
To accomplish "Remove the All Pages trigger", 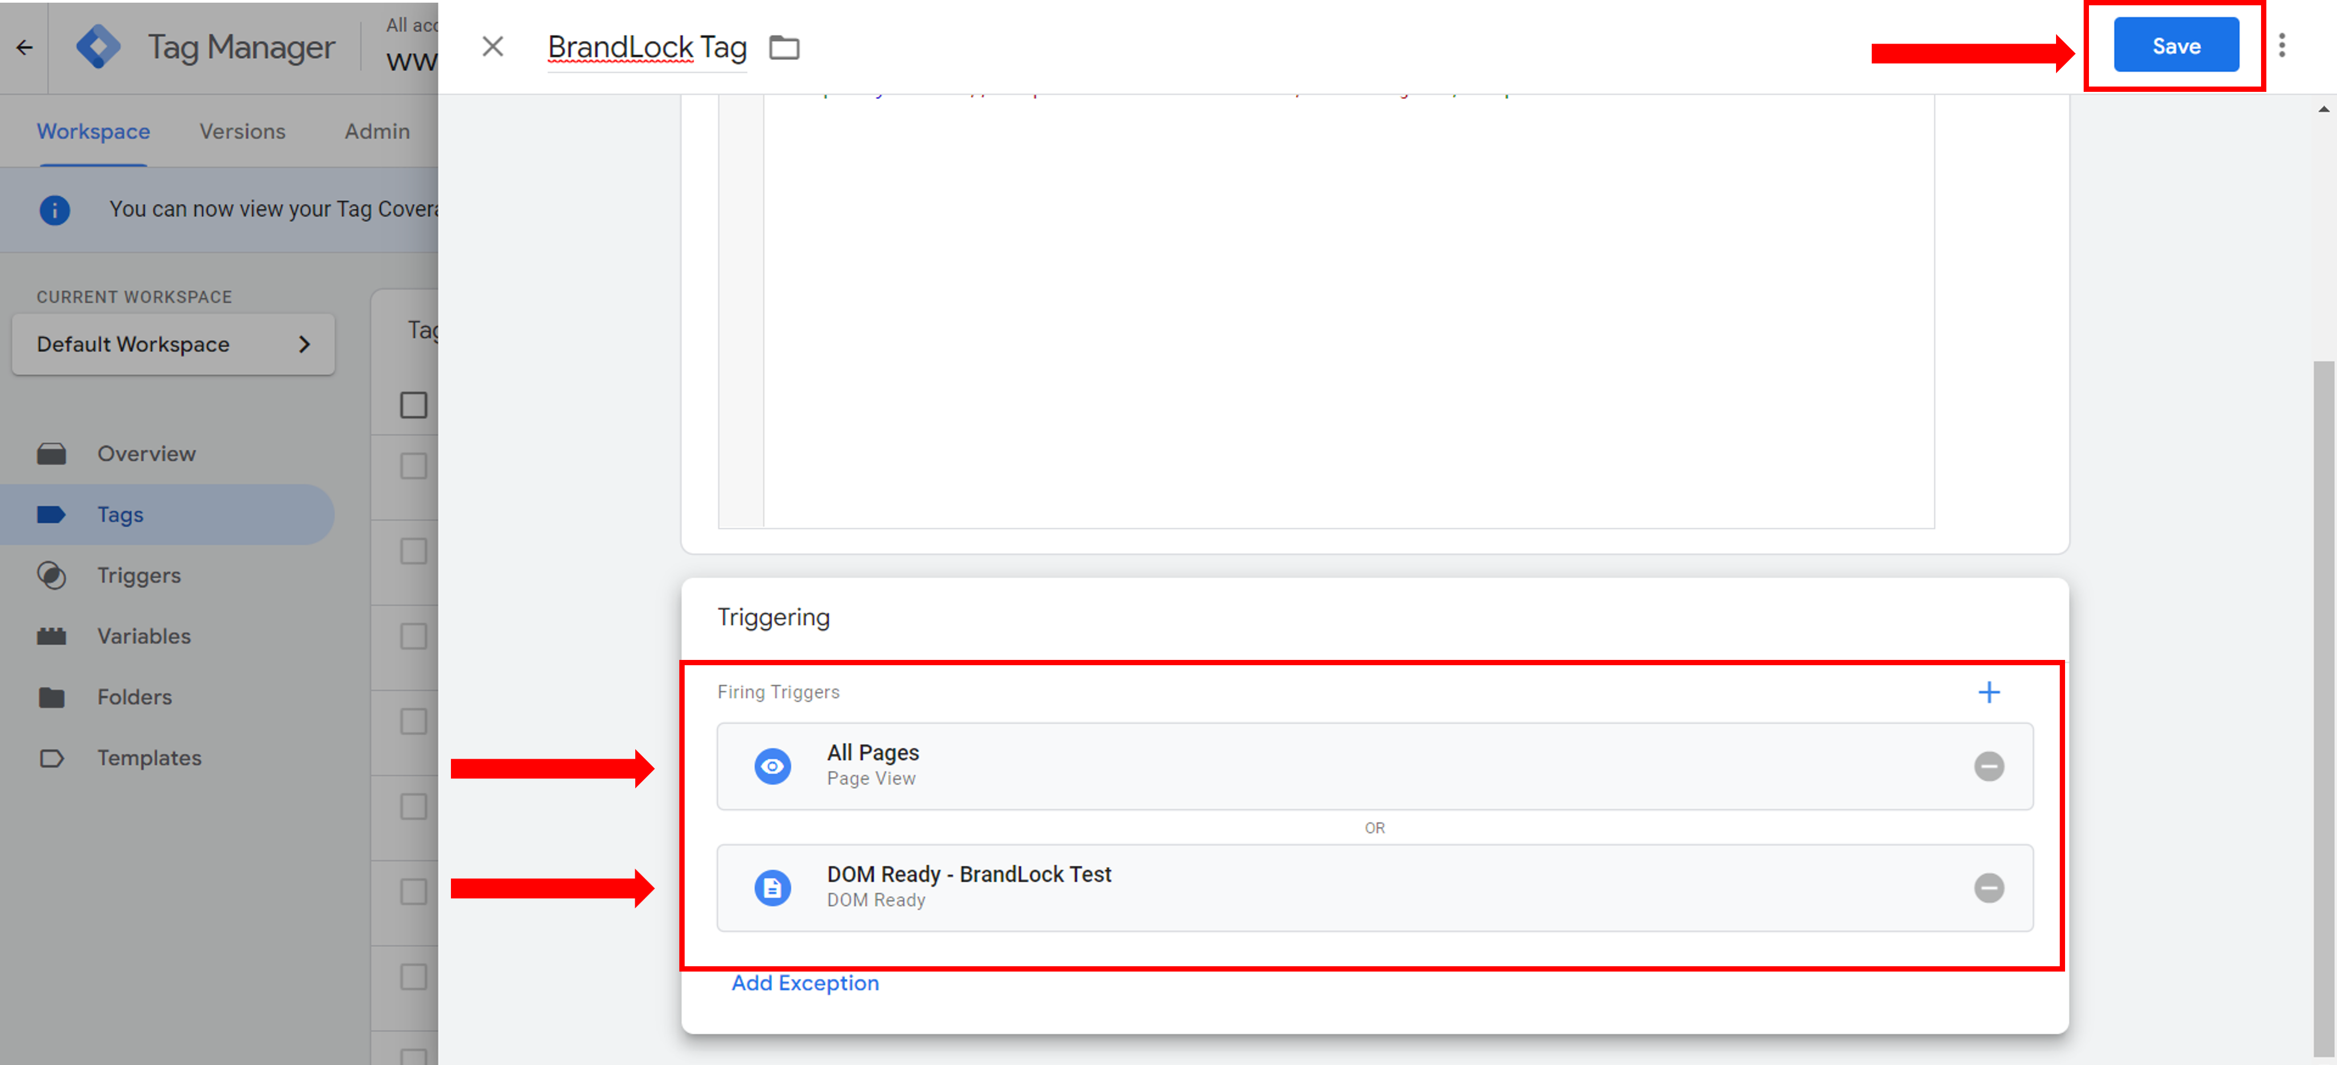I will click(1989, 767).
